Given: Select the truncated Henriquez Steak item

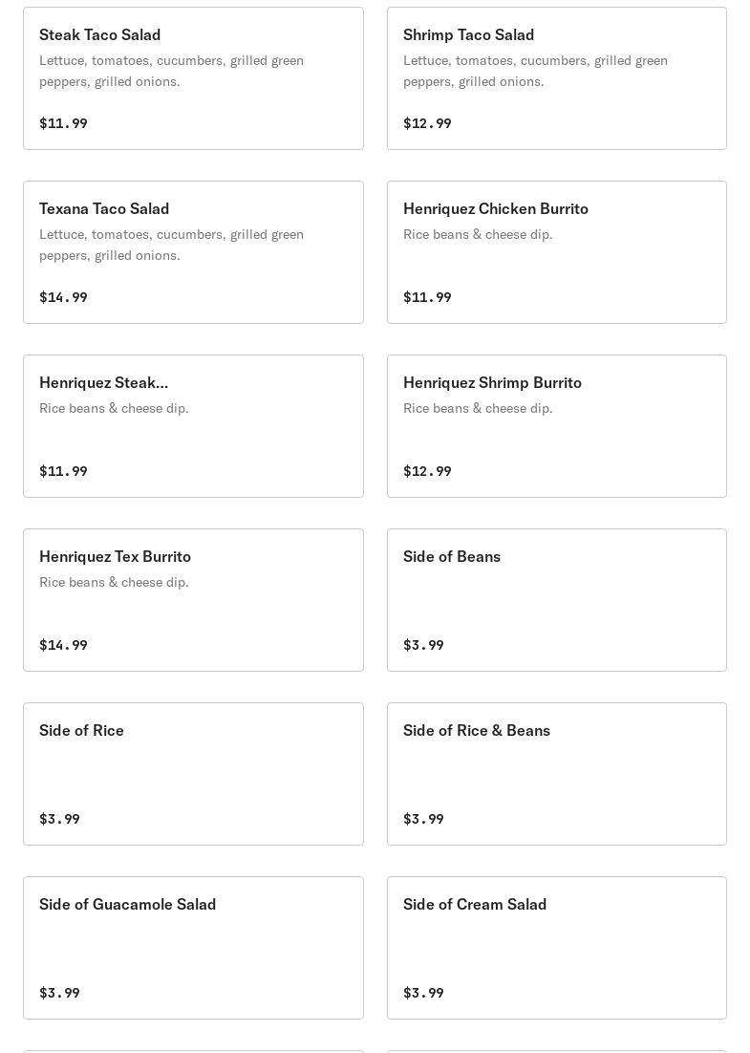Looking at the screenshot, I should [x=103, y=383].
